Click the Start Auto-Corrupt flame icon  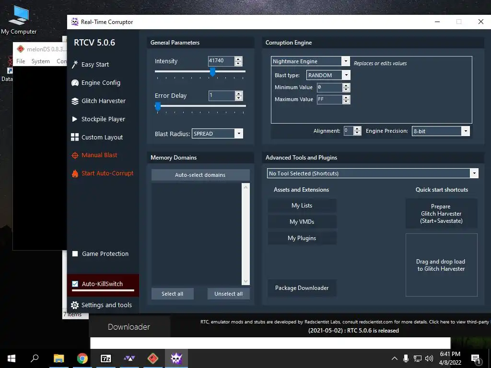tap(75, 173)
